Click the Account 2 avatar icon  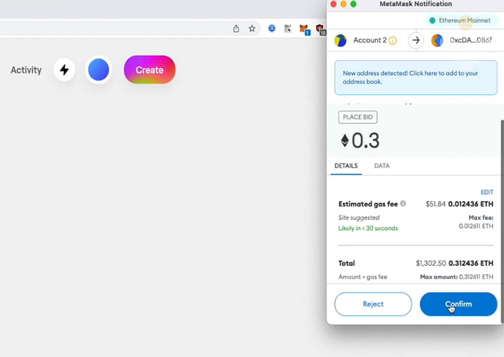point(340,40)
